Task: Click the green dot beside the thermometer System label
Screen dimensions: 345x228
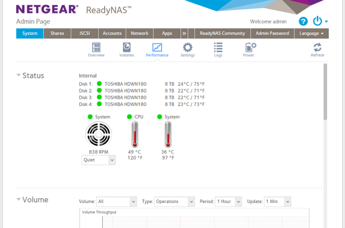Action: coord(160,117)
